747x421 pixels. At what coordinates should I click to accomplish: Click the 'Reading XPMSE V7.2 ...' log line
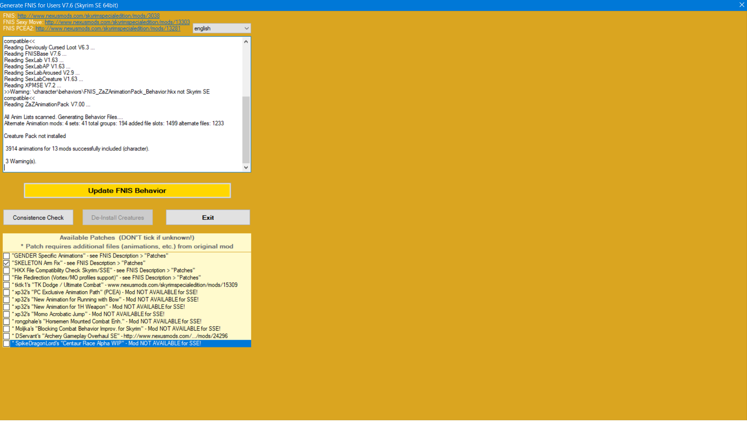click(32, 85)
